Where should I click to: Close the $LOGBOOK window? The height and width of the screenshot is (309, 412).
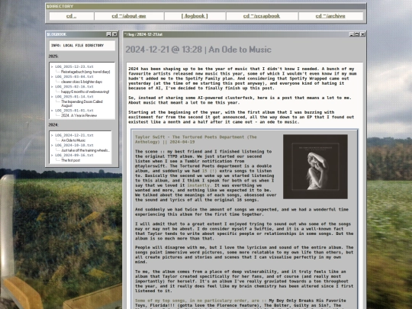tap(114, 34)
